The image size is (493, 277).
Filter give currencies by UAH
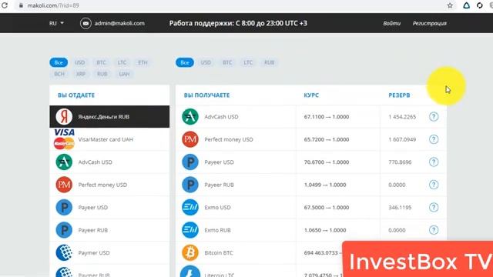point(124,74)
